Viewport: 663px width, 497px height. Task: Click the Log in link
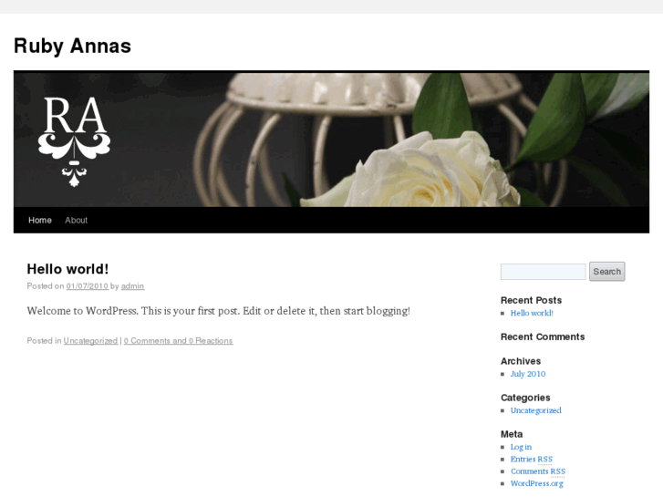pyautogui.click(x=521, y=447)
